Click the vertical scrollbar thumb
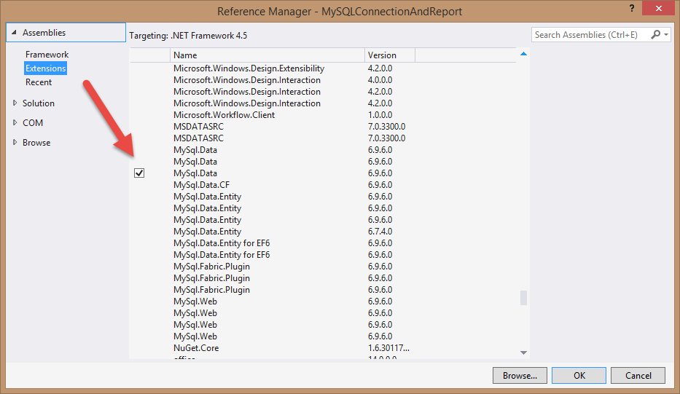The image size is (680, 394). (x=523, y=298)
